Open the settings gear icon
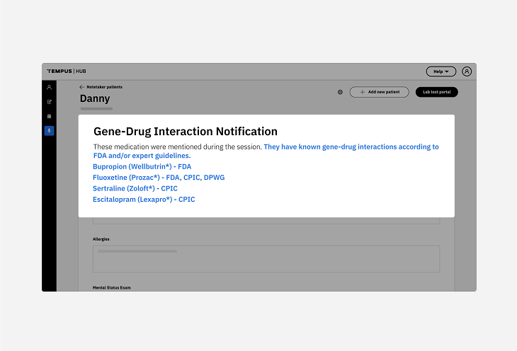517x351 pixels. point(340,92)
